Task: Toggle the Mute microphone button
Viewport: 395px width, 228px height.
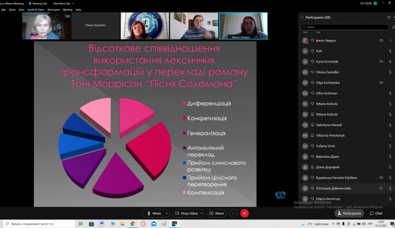Action: point(153,213)
